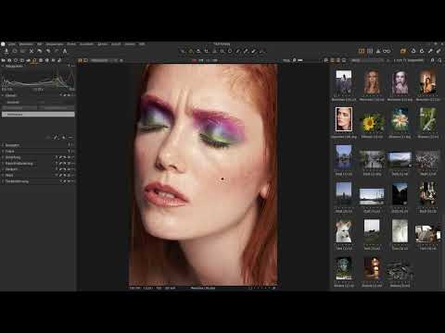Click the camera capture icon in toolbar
Image resolution: width=445 pixels, height=333 pixels.
(x=15, y=51)
